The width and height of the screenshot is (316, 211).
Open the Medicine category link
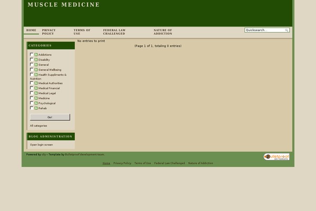point(44,98)
